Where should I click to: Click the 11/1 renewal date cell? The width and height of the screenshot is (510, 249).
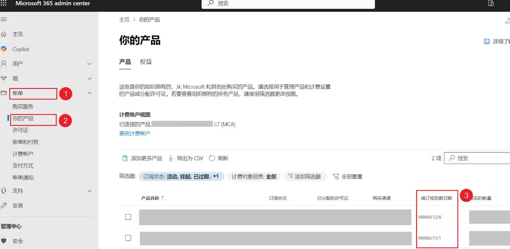point(430,238)
